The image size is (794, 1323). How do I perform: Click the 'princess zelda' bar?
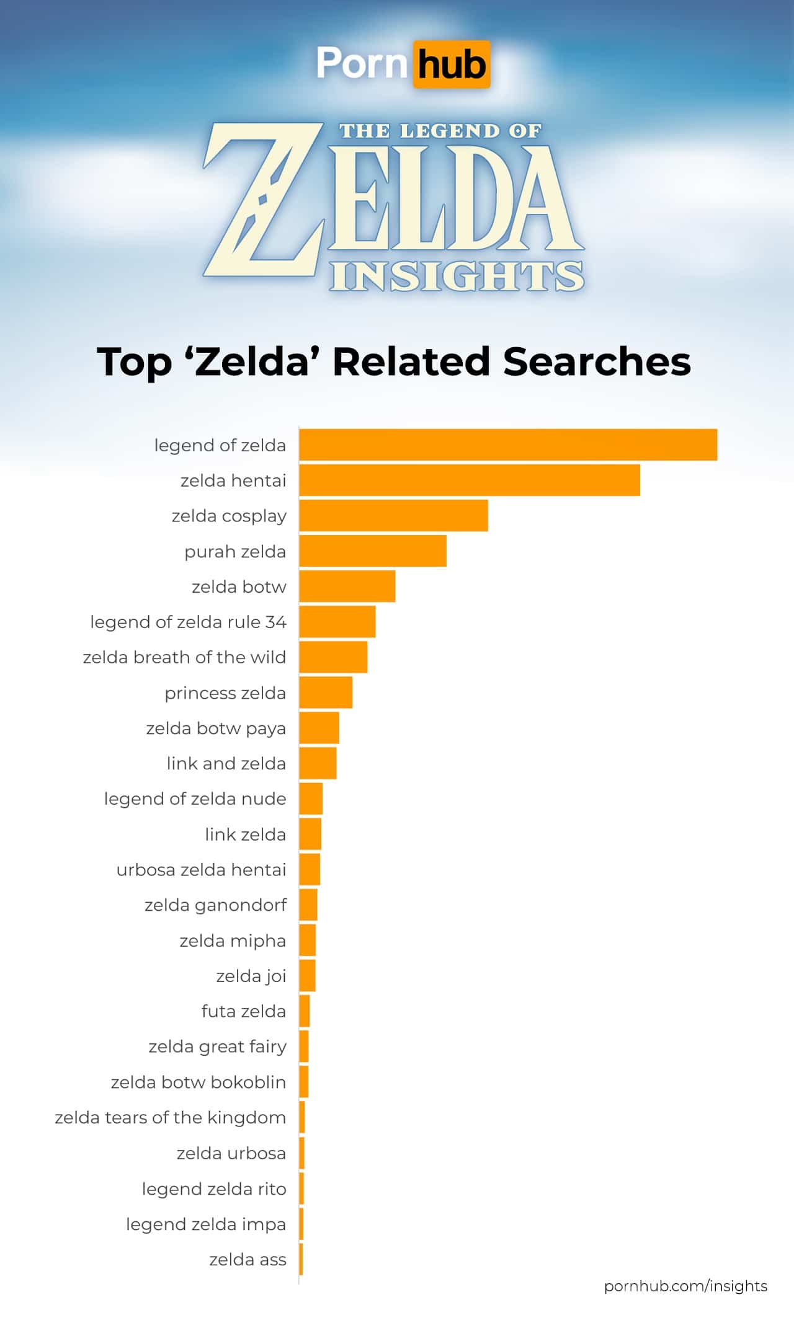pos(326,692)
